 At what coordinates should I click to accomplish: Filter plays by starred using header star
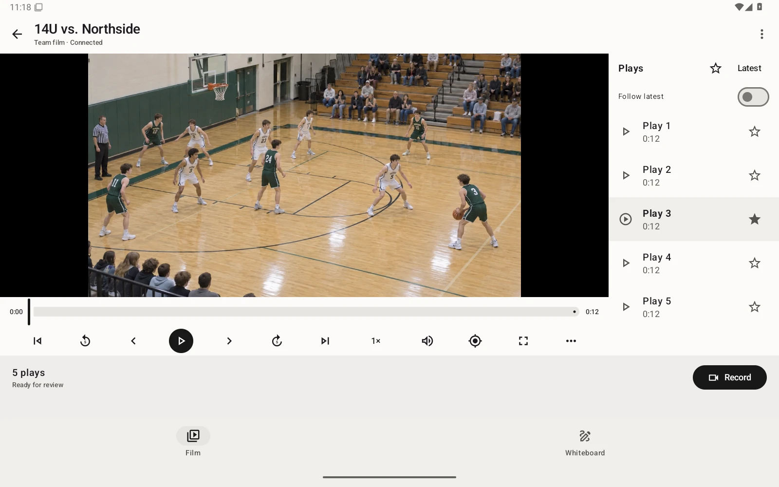tap(716, 68)
